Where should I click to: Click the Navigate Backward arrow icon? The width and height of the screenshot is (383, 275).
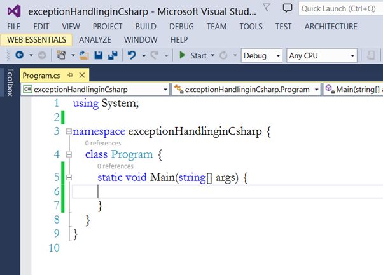[x=20, y=55]
